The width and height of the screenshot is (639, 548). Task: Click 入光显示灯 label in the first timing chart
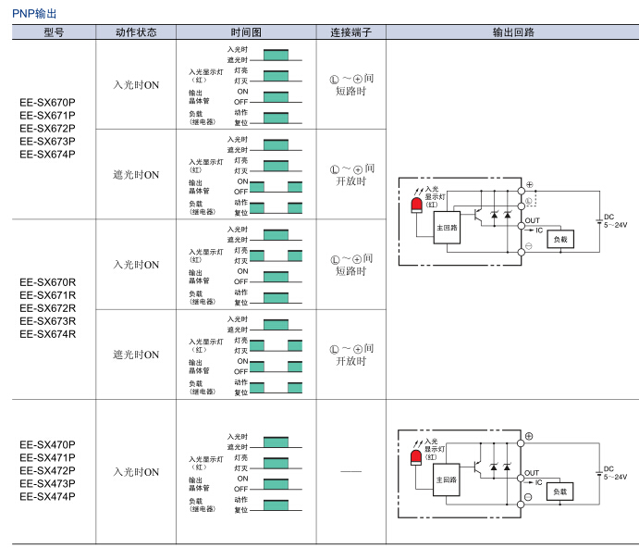[x=206, y=76]
